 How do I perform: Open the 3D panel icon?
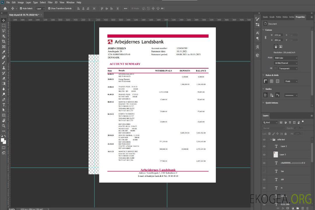tap(258, 55)
